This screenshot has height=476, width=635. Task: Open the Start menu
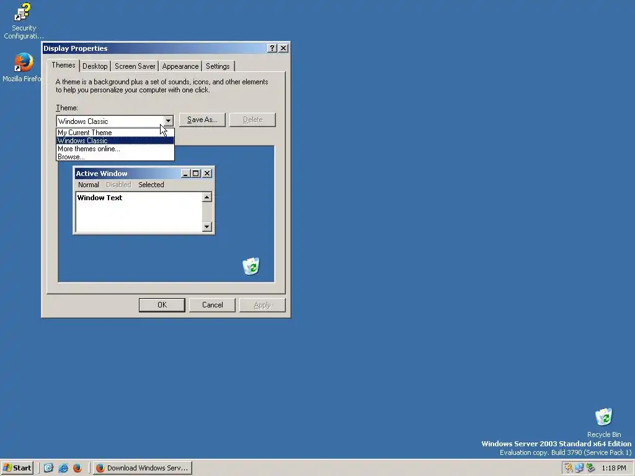click(17, 468)
